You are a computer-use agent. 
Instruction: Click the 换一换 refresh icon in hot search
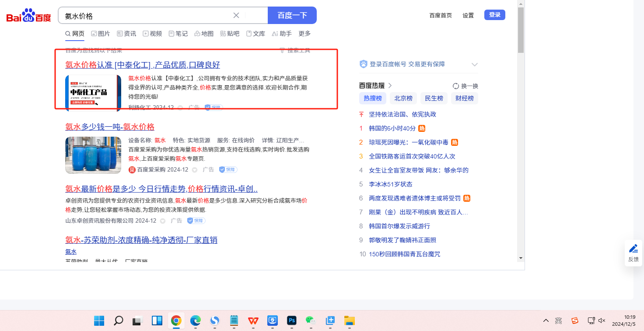coord(456,86)
